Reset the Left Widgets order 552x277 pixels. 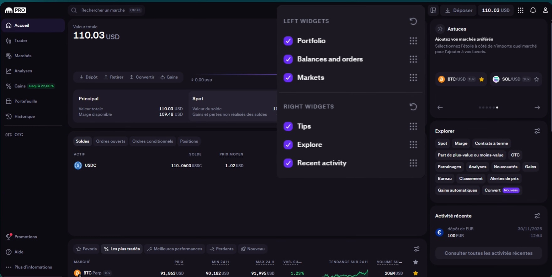pos(413,21)
